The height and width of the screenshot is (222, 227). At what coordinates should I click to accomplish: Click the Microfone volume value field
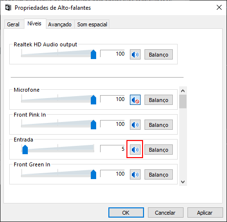[112, 99]
